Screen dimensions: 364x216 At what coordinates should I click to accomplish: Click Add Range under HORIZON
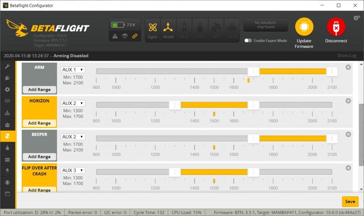(x=39, y=123)
